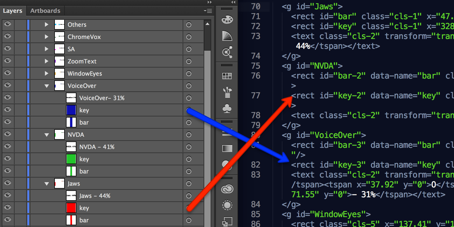Toggle visibility of the WindowEyes layer
The height and width of the screenshot is (227, 454).
pyautogui.click(x=8, y=73)
